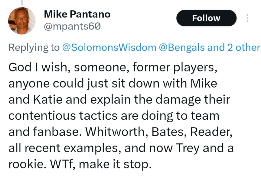The image size is (261, 176).
Task: Click "former players" in the first tweet line
Action: click(175, 67)
